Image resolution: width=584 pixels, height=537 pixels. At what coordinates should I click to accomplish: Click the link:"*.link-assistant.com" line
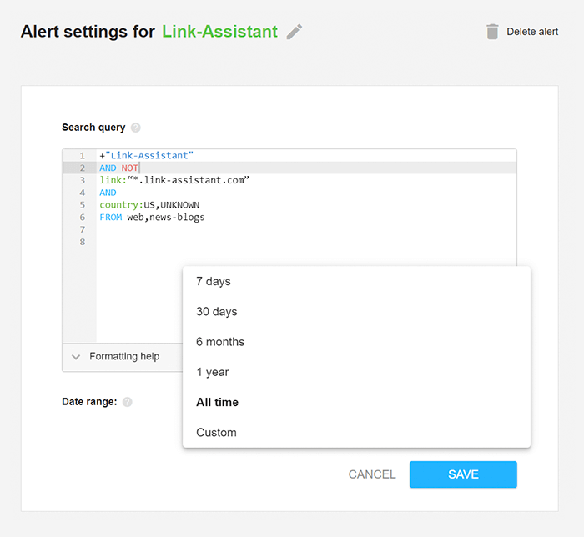tap(174, 180)
